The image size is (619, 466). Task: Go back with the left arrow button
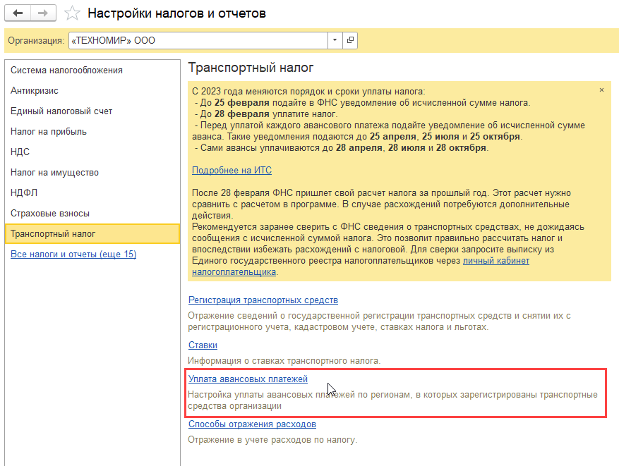click(x=18, y=13)
